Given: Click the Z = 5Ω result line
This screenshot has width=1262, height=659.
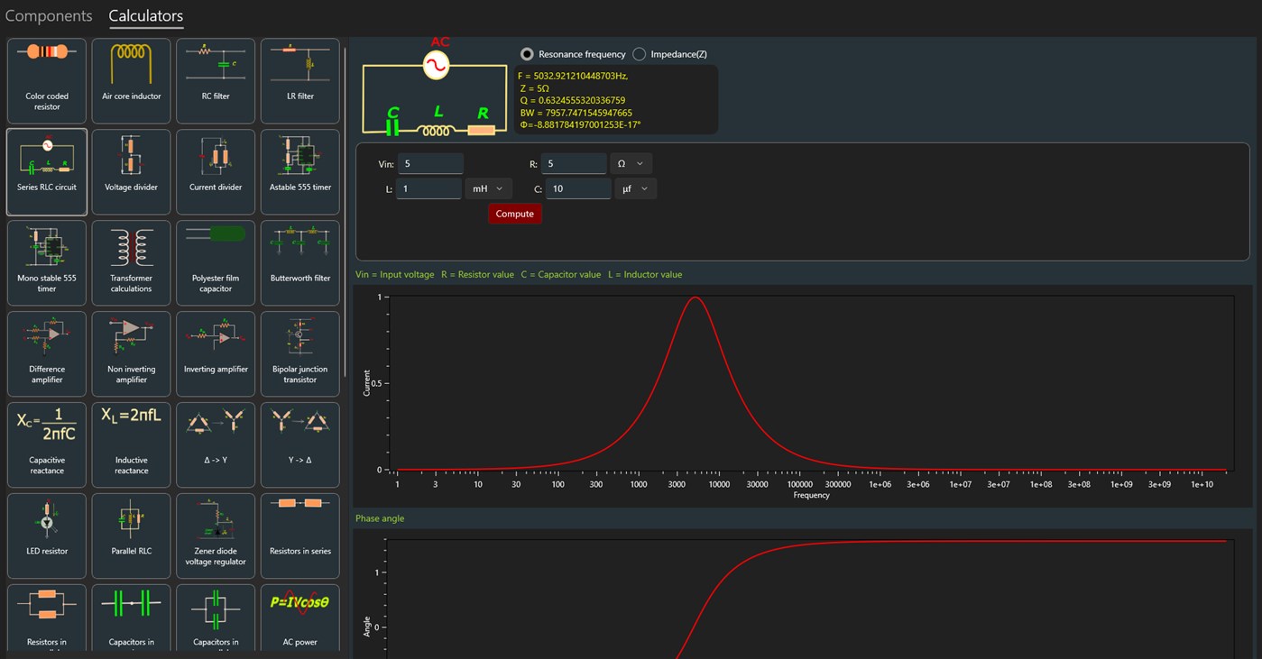Looking at the screenshot, I should (x=535, y=88).
